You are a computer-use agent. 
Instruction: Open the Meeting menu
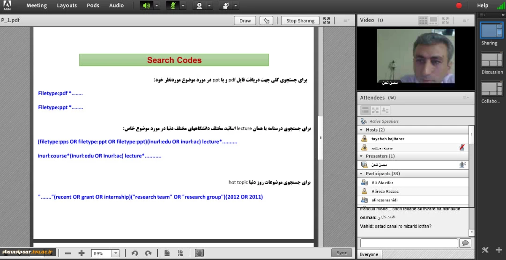(37, 6)
